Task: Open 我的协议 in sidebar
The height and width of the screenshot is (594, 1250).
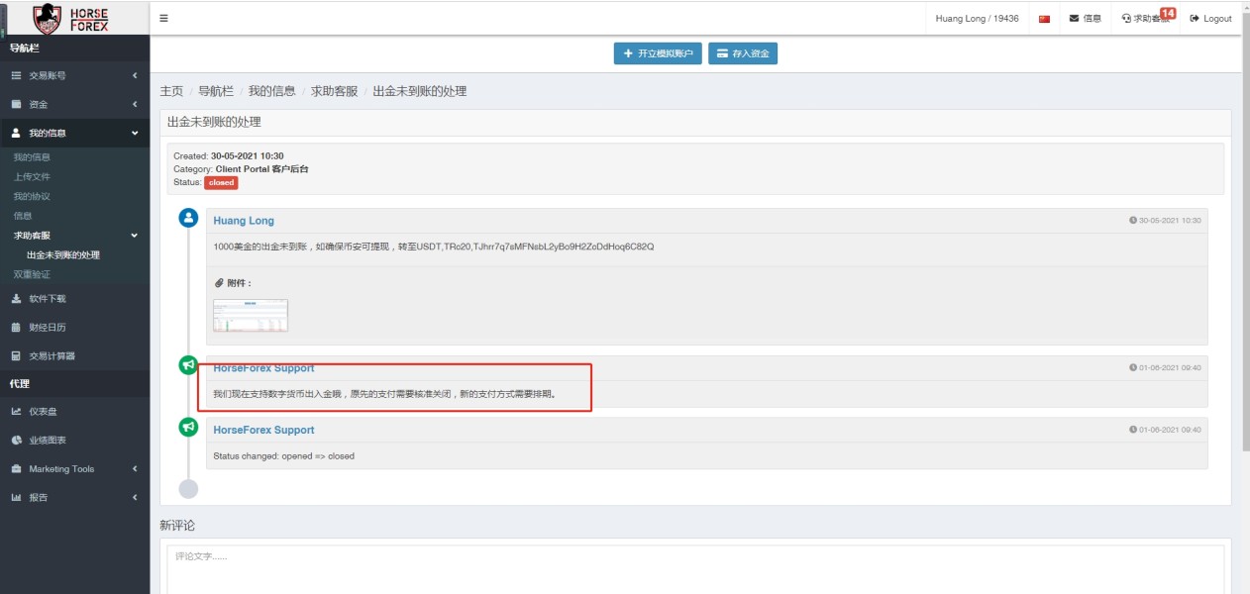Action: tap(32, 197)
